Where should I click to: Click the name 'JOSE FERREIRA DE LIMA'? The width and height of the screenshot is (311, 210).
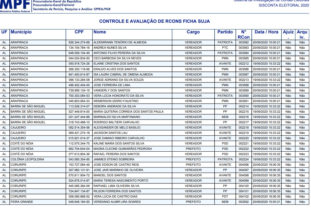112,85
